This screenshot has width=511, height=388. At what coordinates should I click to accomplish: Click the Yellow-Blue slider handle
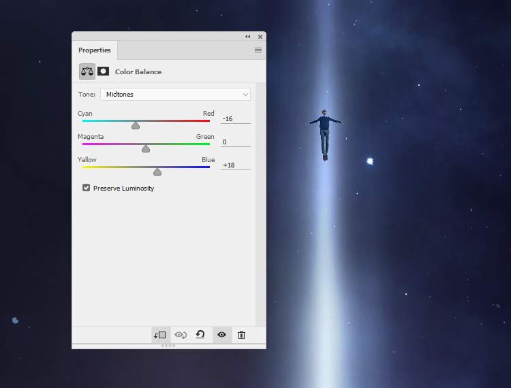157,172
